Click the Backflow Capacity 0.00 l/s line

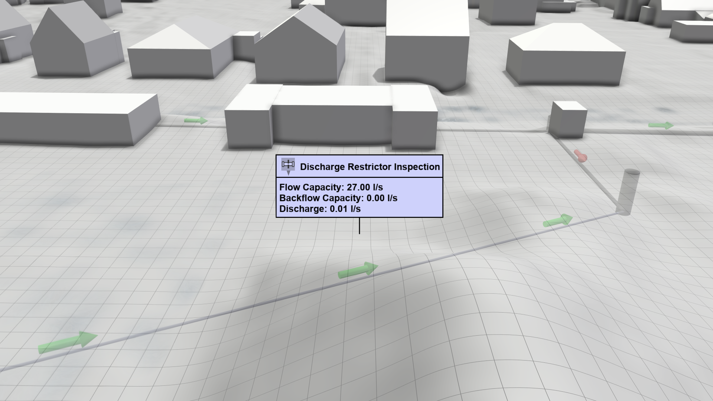[x=338, y=198]
